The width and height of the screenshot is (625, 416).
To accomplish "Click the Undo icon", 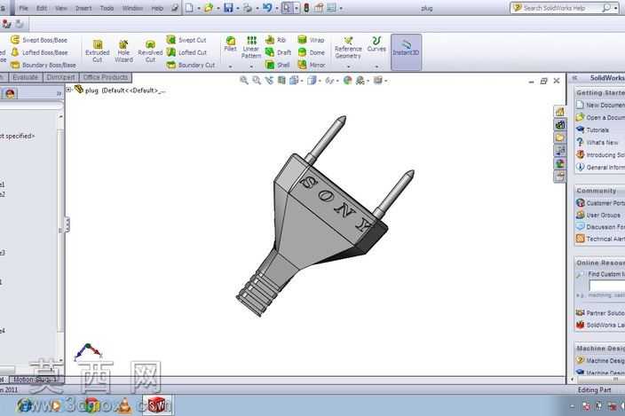I will tap(267, 8).
